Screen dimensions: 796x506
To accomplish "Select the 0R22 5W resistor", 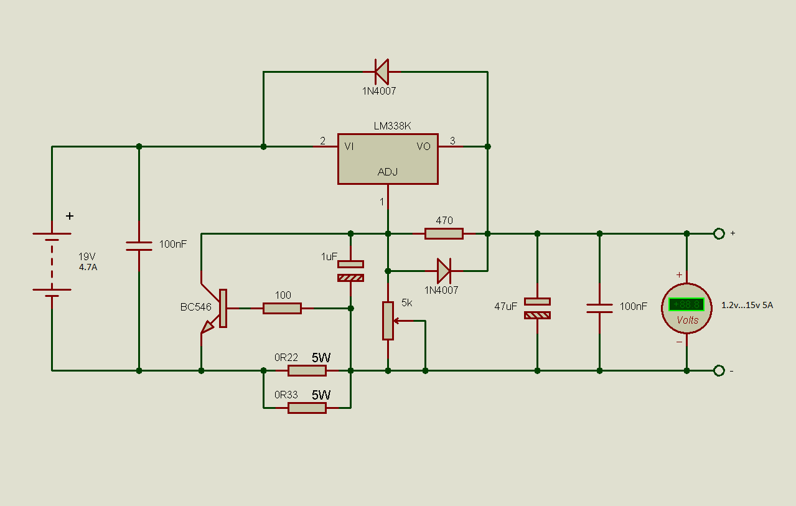I will pos(307,370).
